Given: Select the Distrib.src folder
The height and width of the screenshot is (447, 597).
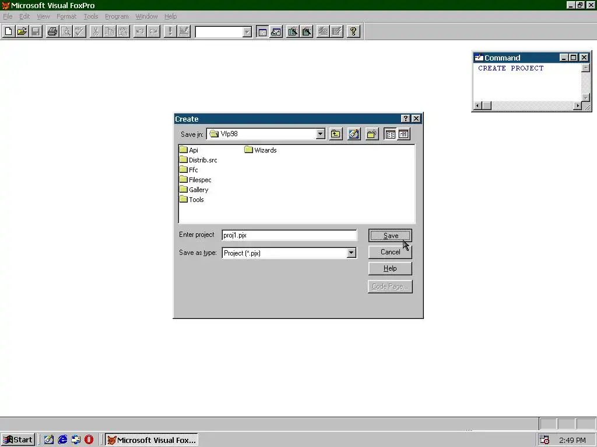Looking at the screenshot, I should (198, 160).
